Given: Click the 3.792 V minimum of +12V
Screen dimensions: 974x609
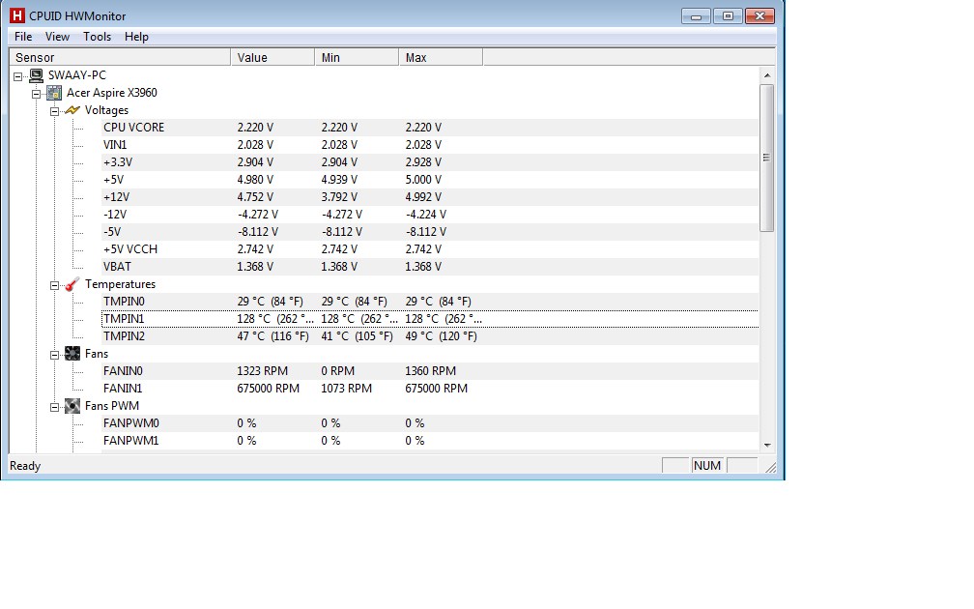Looking at the screenshot, I should [x=339, y=197].
